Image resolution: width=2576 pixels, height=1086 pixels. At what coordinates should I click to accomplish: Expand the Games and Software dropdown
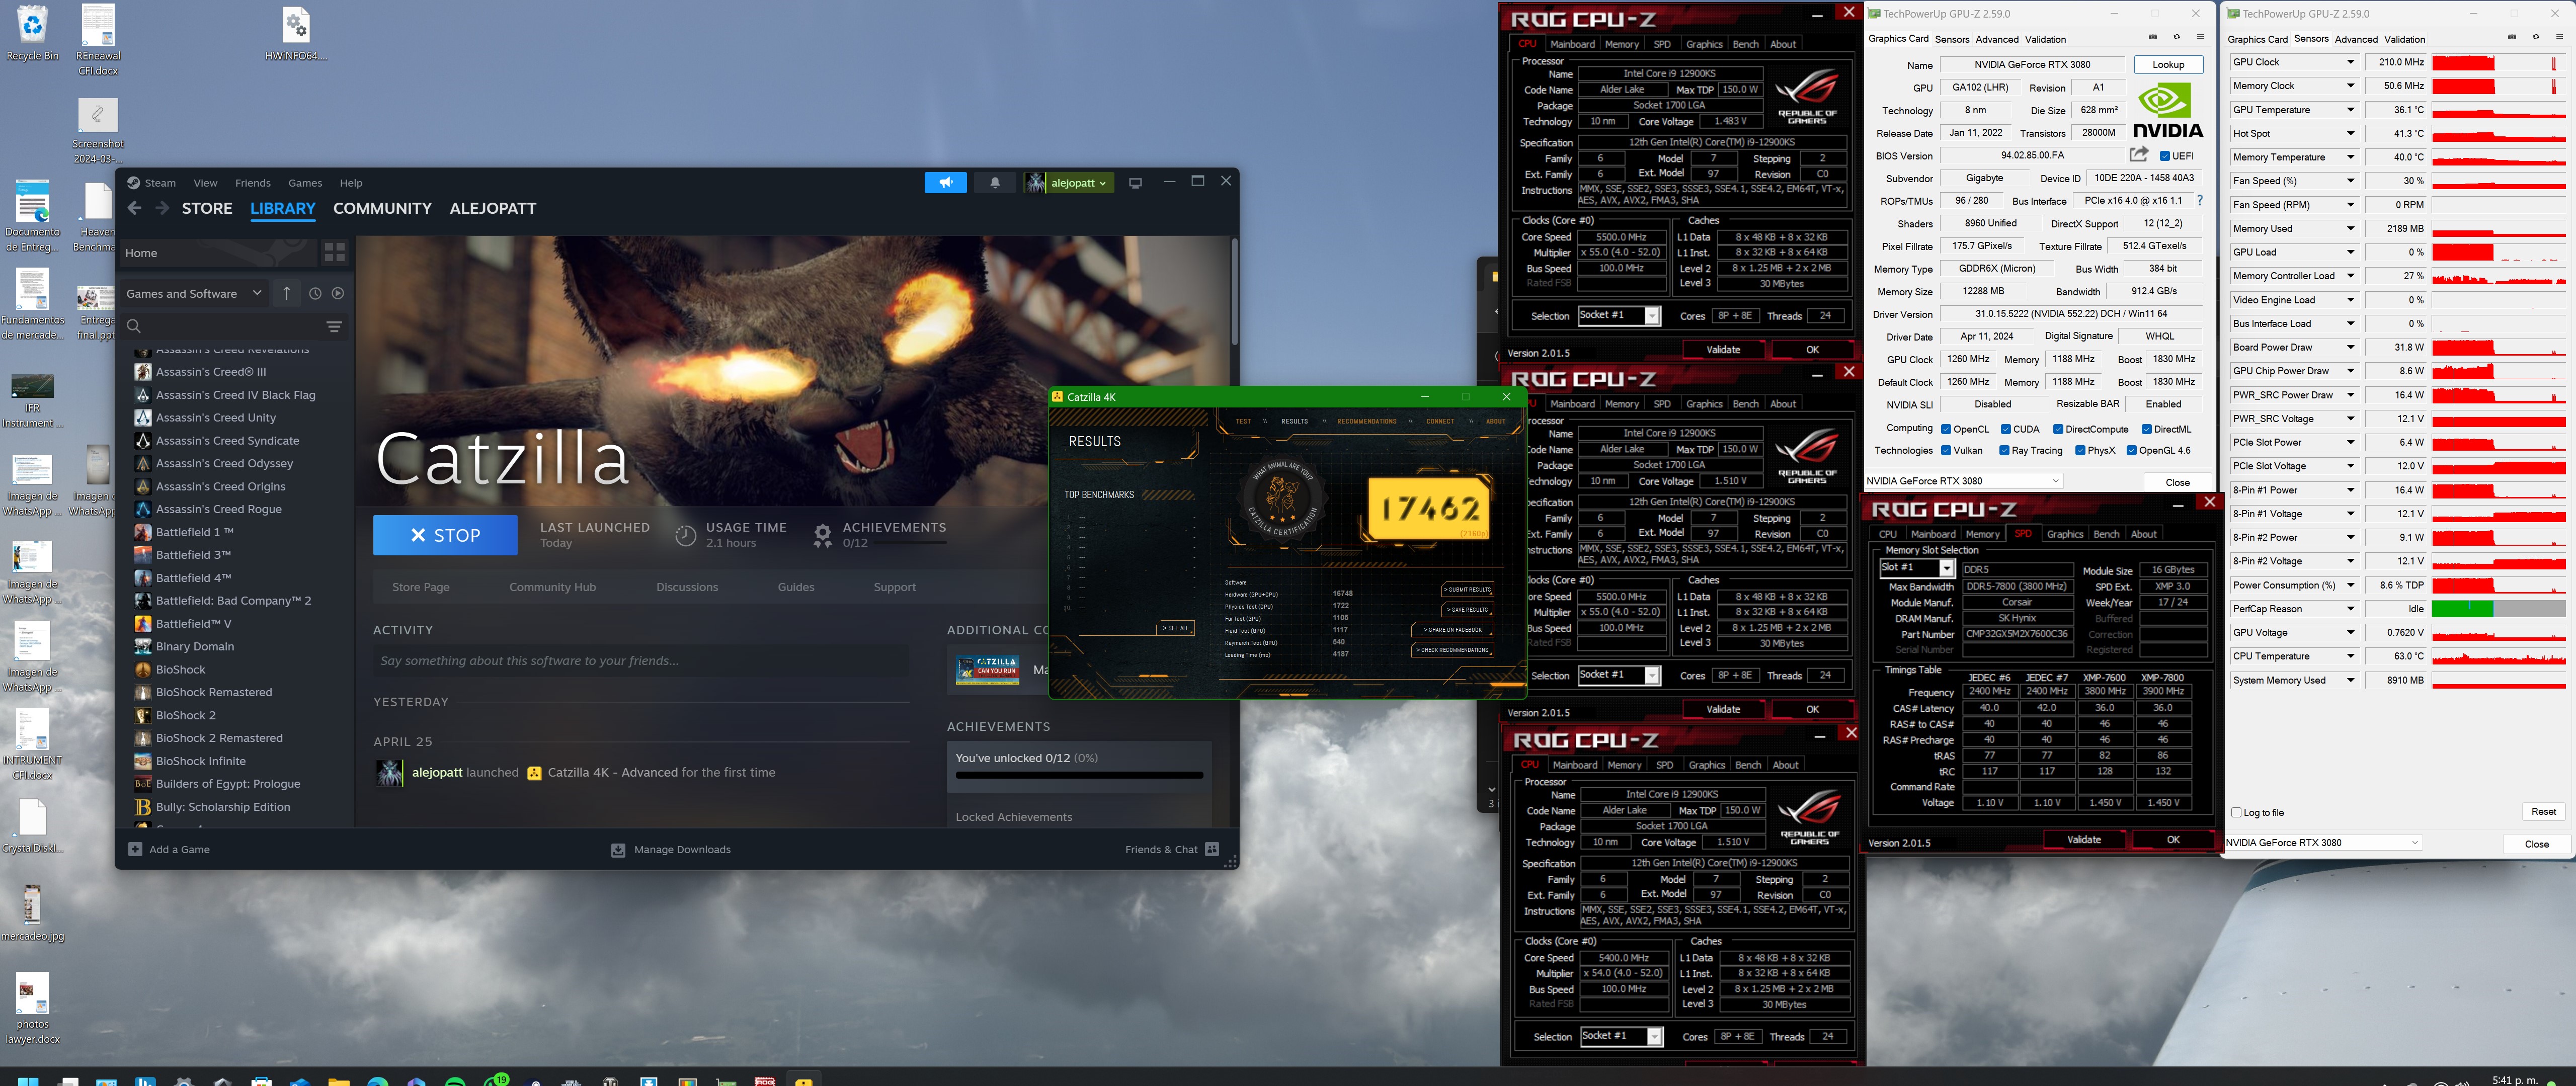coord(194,293)
